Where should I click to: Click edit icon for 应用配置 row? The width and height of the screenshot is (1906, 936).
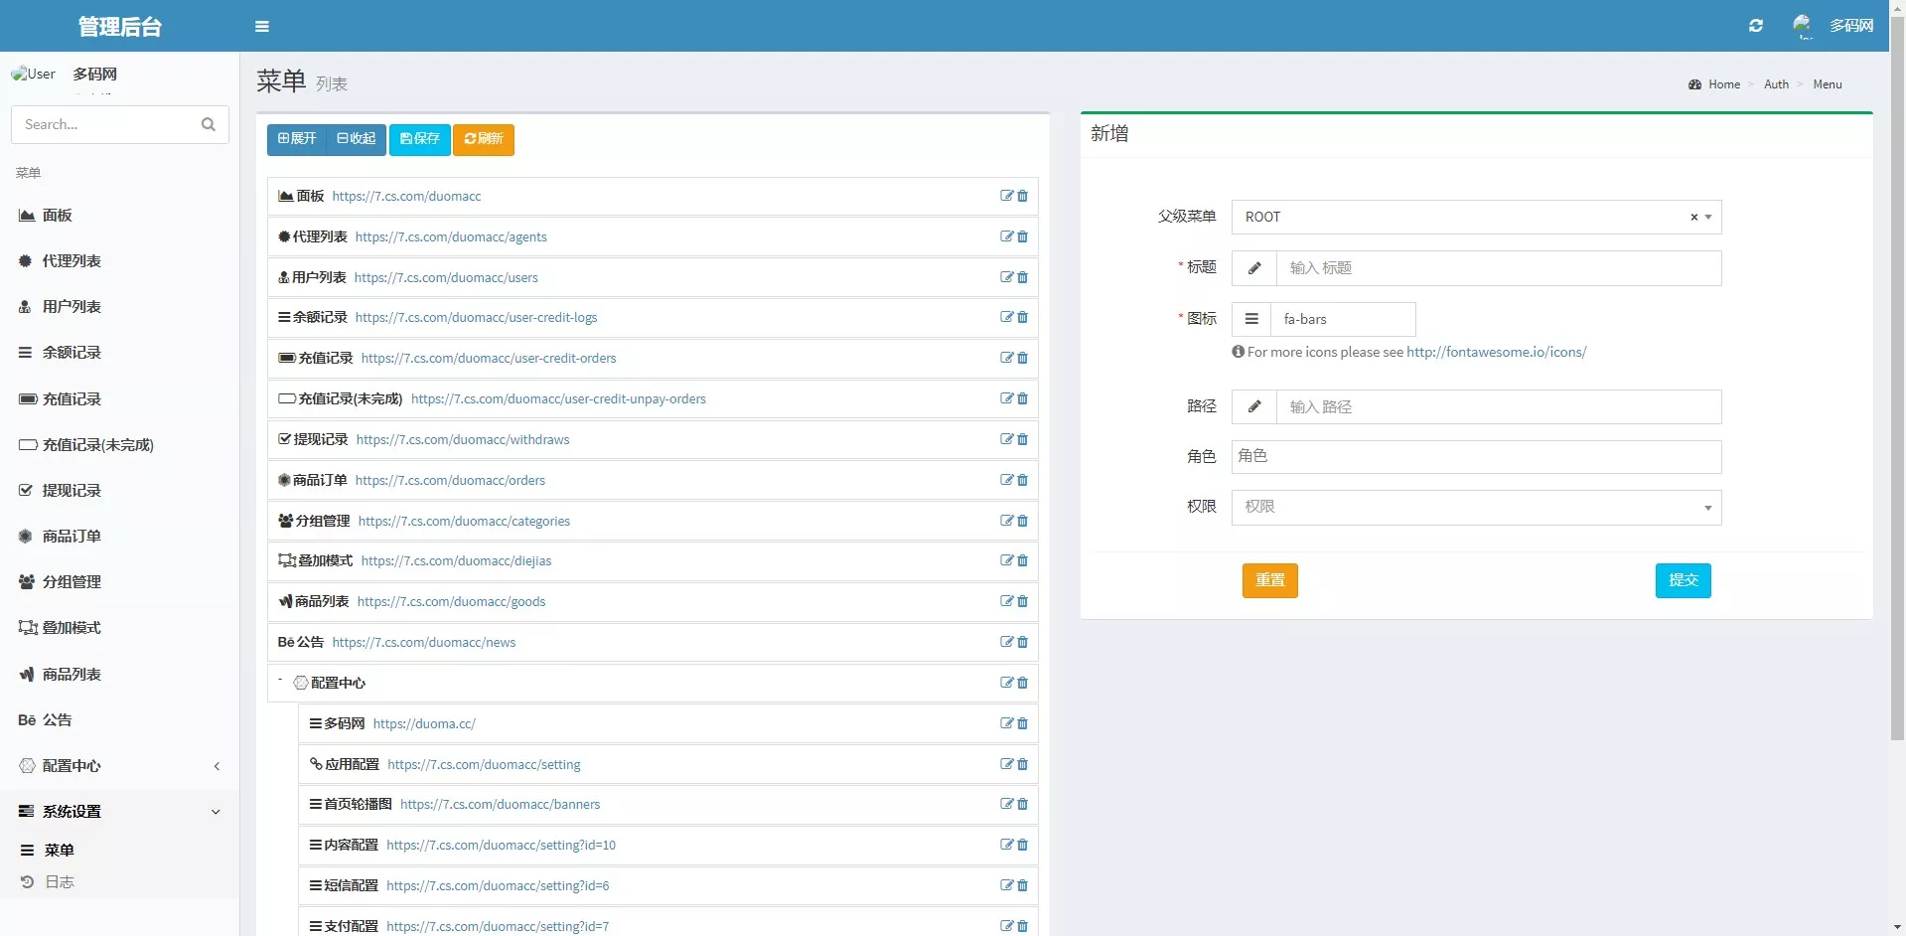[1006, 764]
